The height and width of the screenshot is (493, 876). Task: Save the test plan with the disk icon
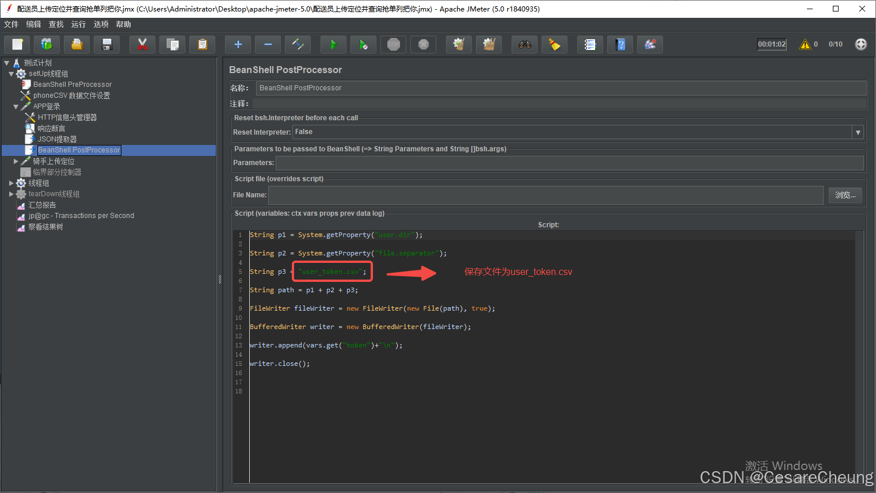coord(106,44)
